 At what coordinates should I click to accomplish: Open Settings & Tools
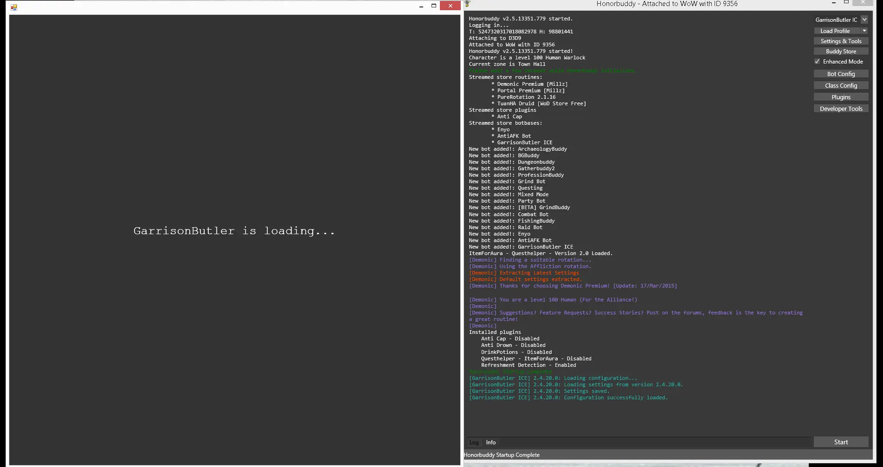[841, 41]
